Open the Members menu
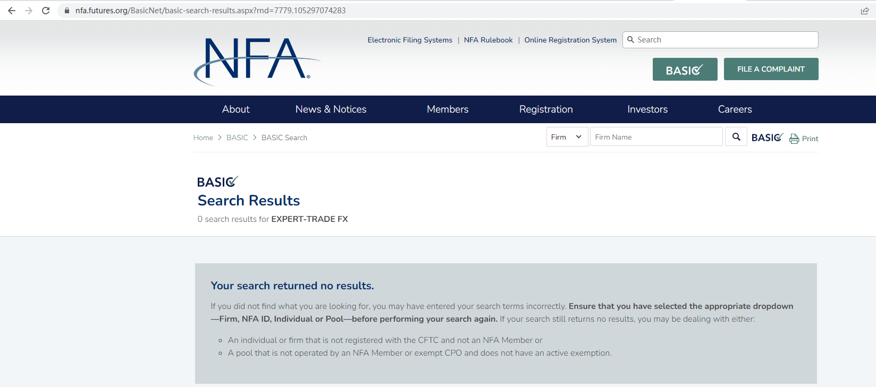Image resolution: width=876 pixels, height=387 pixels. [x=448, y=109]
